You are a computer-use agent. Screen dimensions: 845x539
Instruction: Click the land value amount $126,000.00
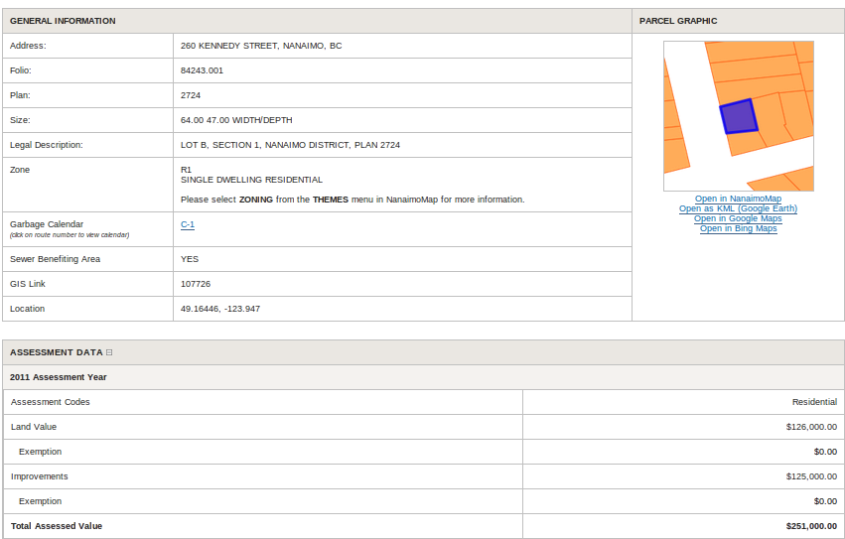pos(810,427)
